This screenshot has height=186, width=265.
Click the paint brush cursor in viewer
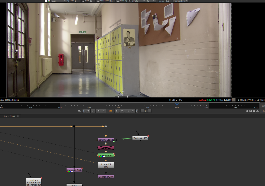point(123,95)
